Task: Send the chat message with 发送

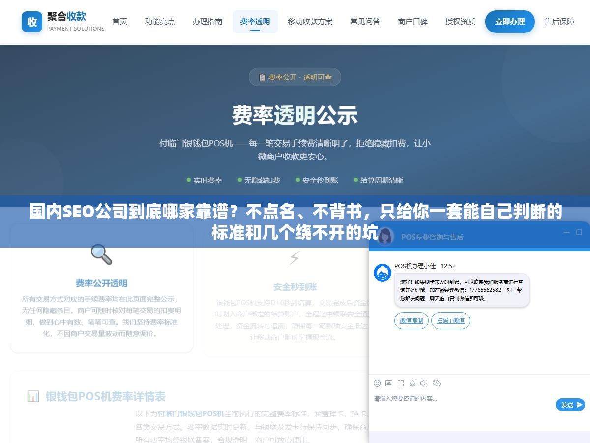Action: (570, 405)
